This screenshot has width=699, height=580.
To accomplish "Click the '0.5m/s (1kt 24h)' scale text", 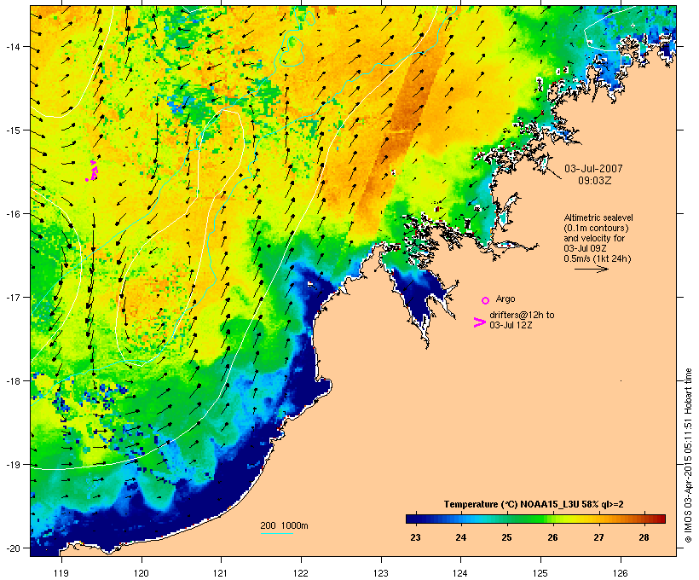I will click(598, 258).
